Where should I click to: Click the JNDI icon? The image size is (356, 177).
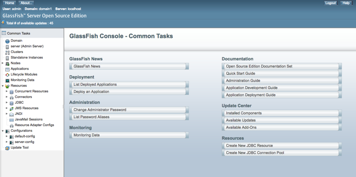11,114
